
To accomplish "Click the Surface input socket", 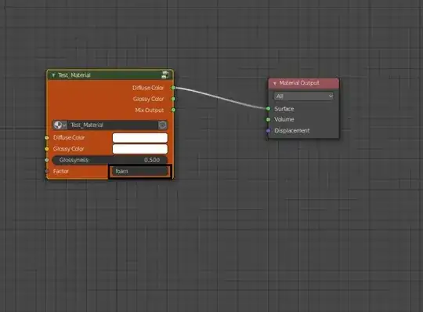I will pos(268,108).
